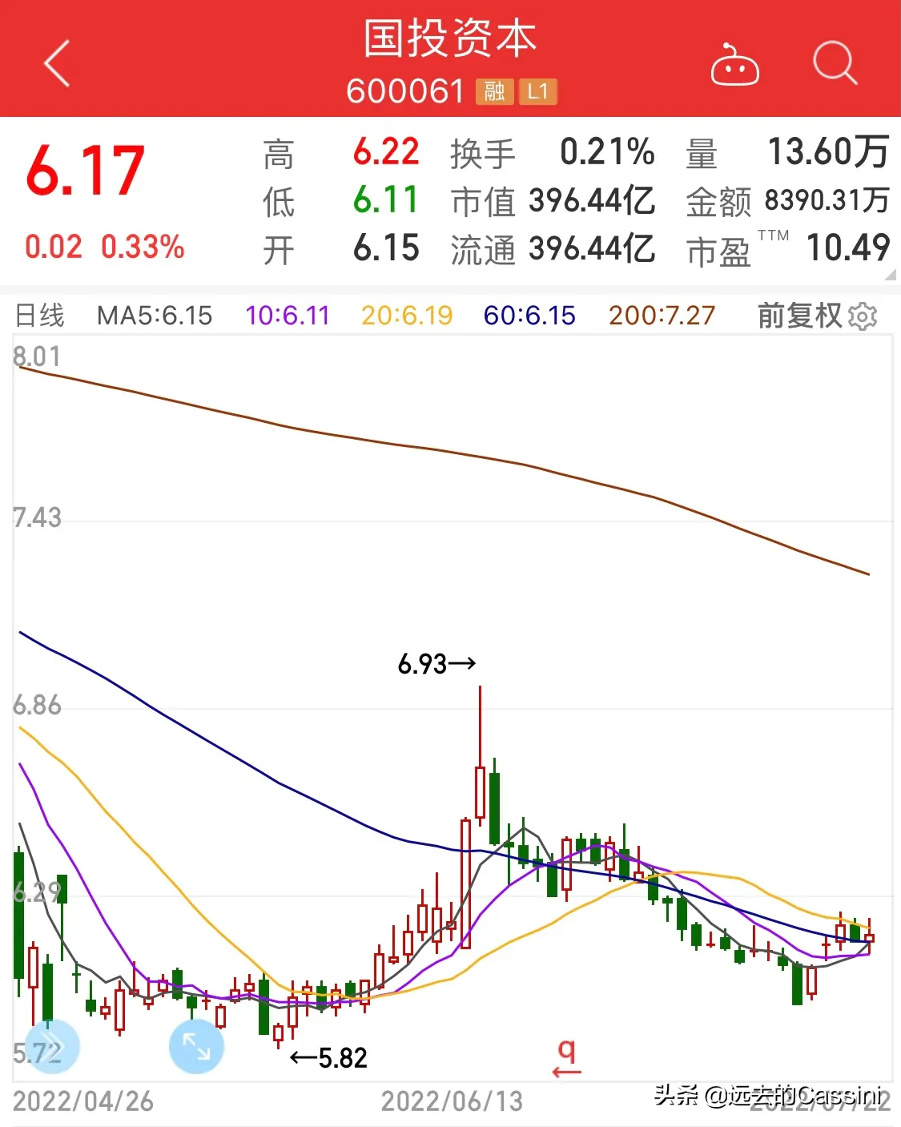This screenshot has width=901, height=1127.
Task: Expand quote details corner triangle
Action: [x=891, y=275]
